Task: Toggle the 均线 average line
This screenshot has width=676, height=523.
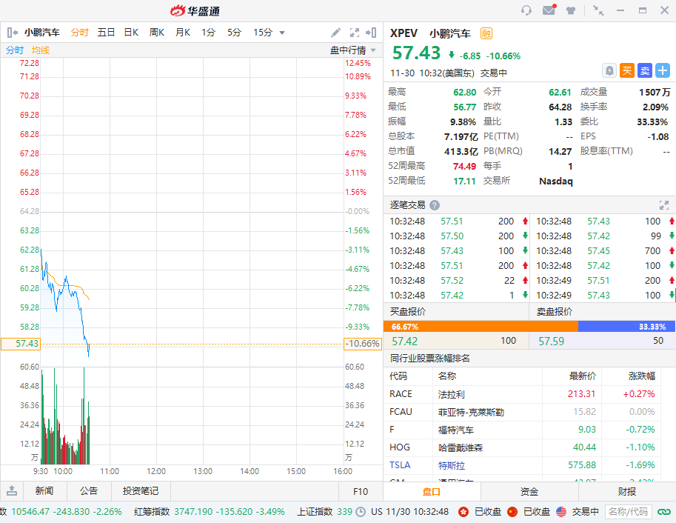Action: (x=41, y=50)
